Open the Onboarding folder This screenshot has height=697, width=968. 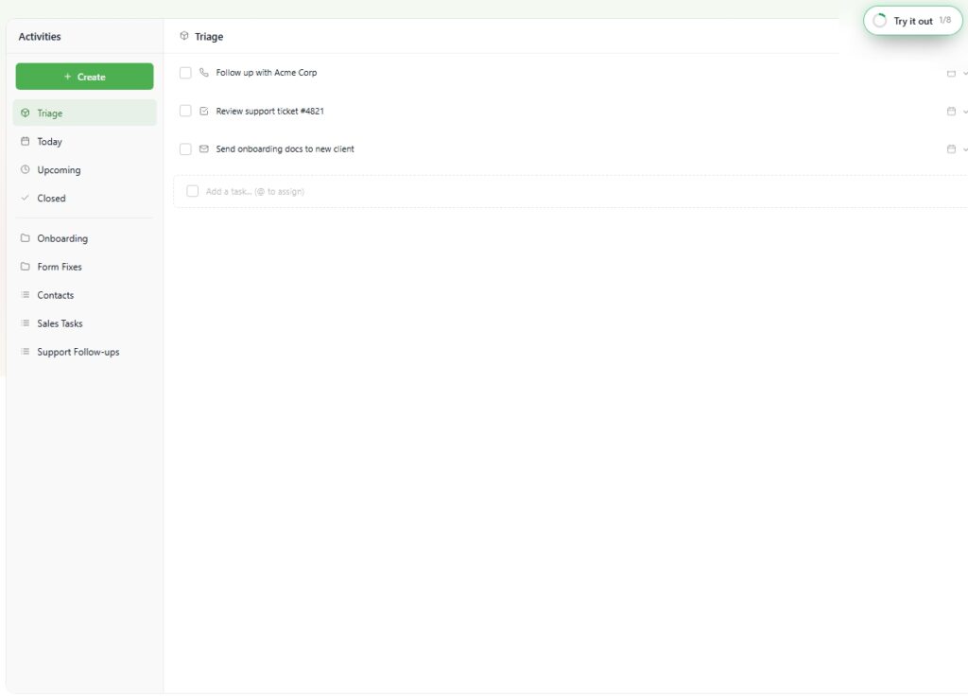[84, 238]
